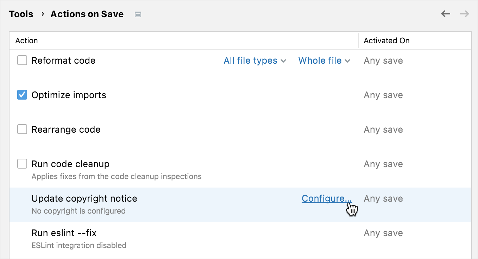Click the Optimize imports label text
Image resolution: width=478 pixels, height=259 pixels.
(69, 95)
